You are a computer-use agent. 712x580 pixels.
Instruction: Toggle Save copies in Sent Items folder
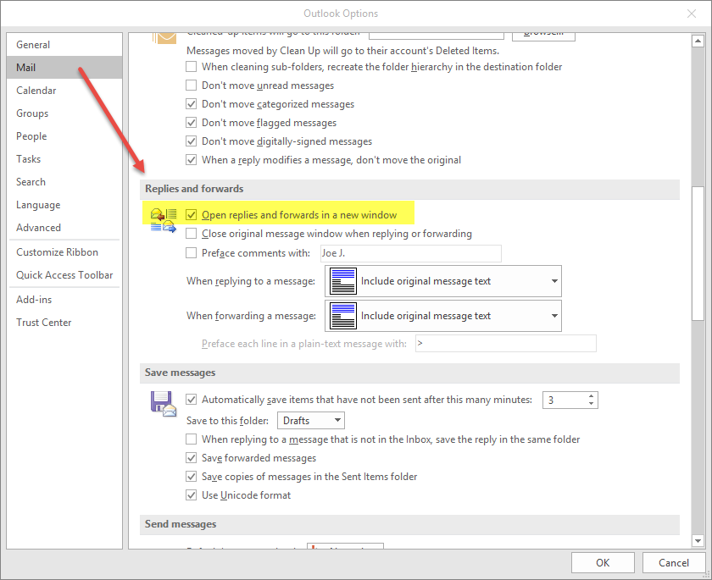tap(192, 476)
